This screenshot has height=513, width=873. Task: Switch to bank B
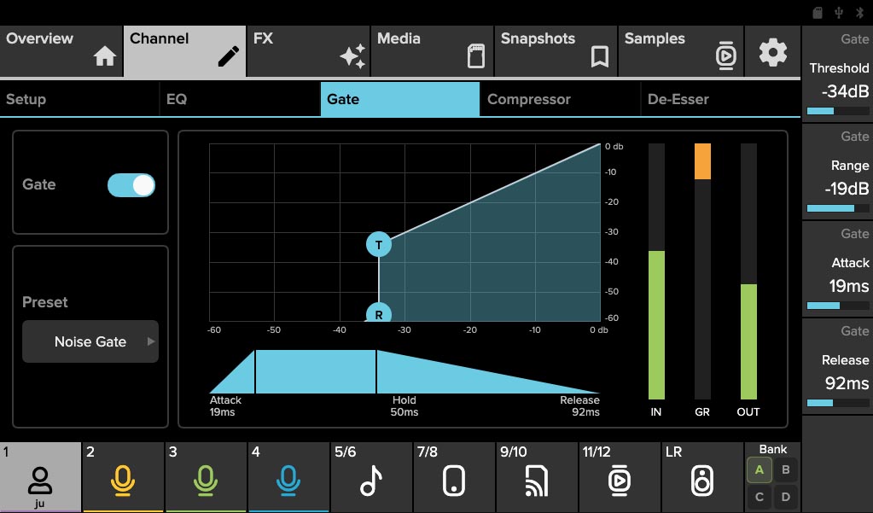[x=786, y=469]
